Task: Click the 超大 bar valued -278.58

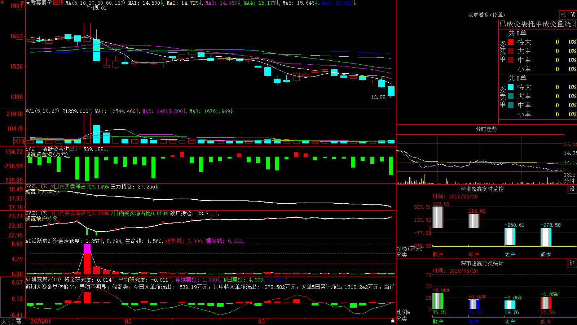Action: tap(546, 237)
